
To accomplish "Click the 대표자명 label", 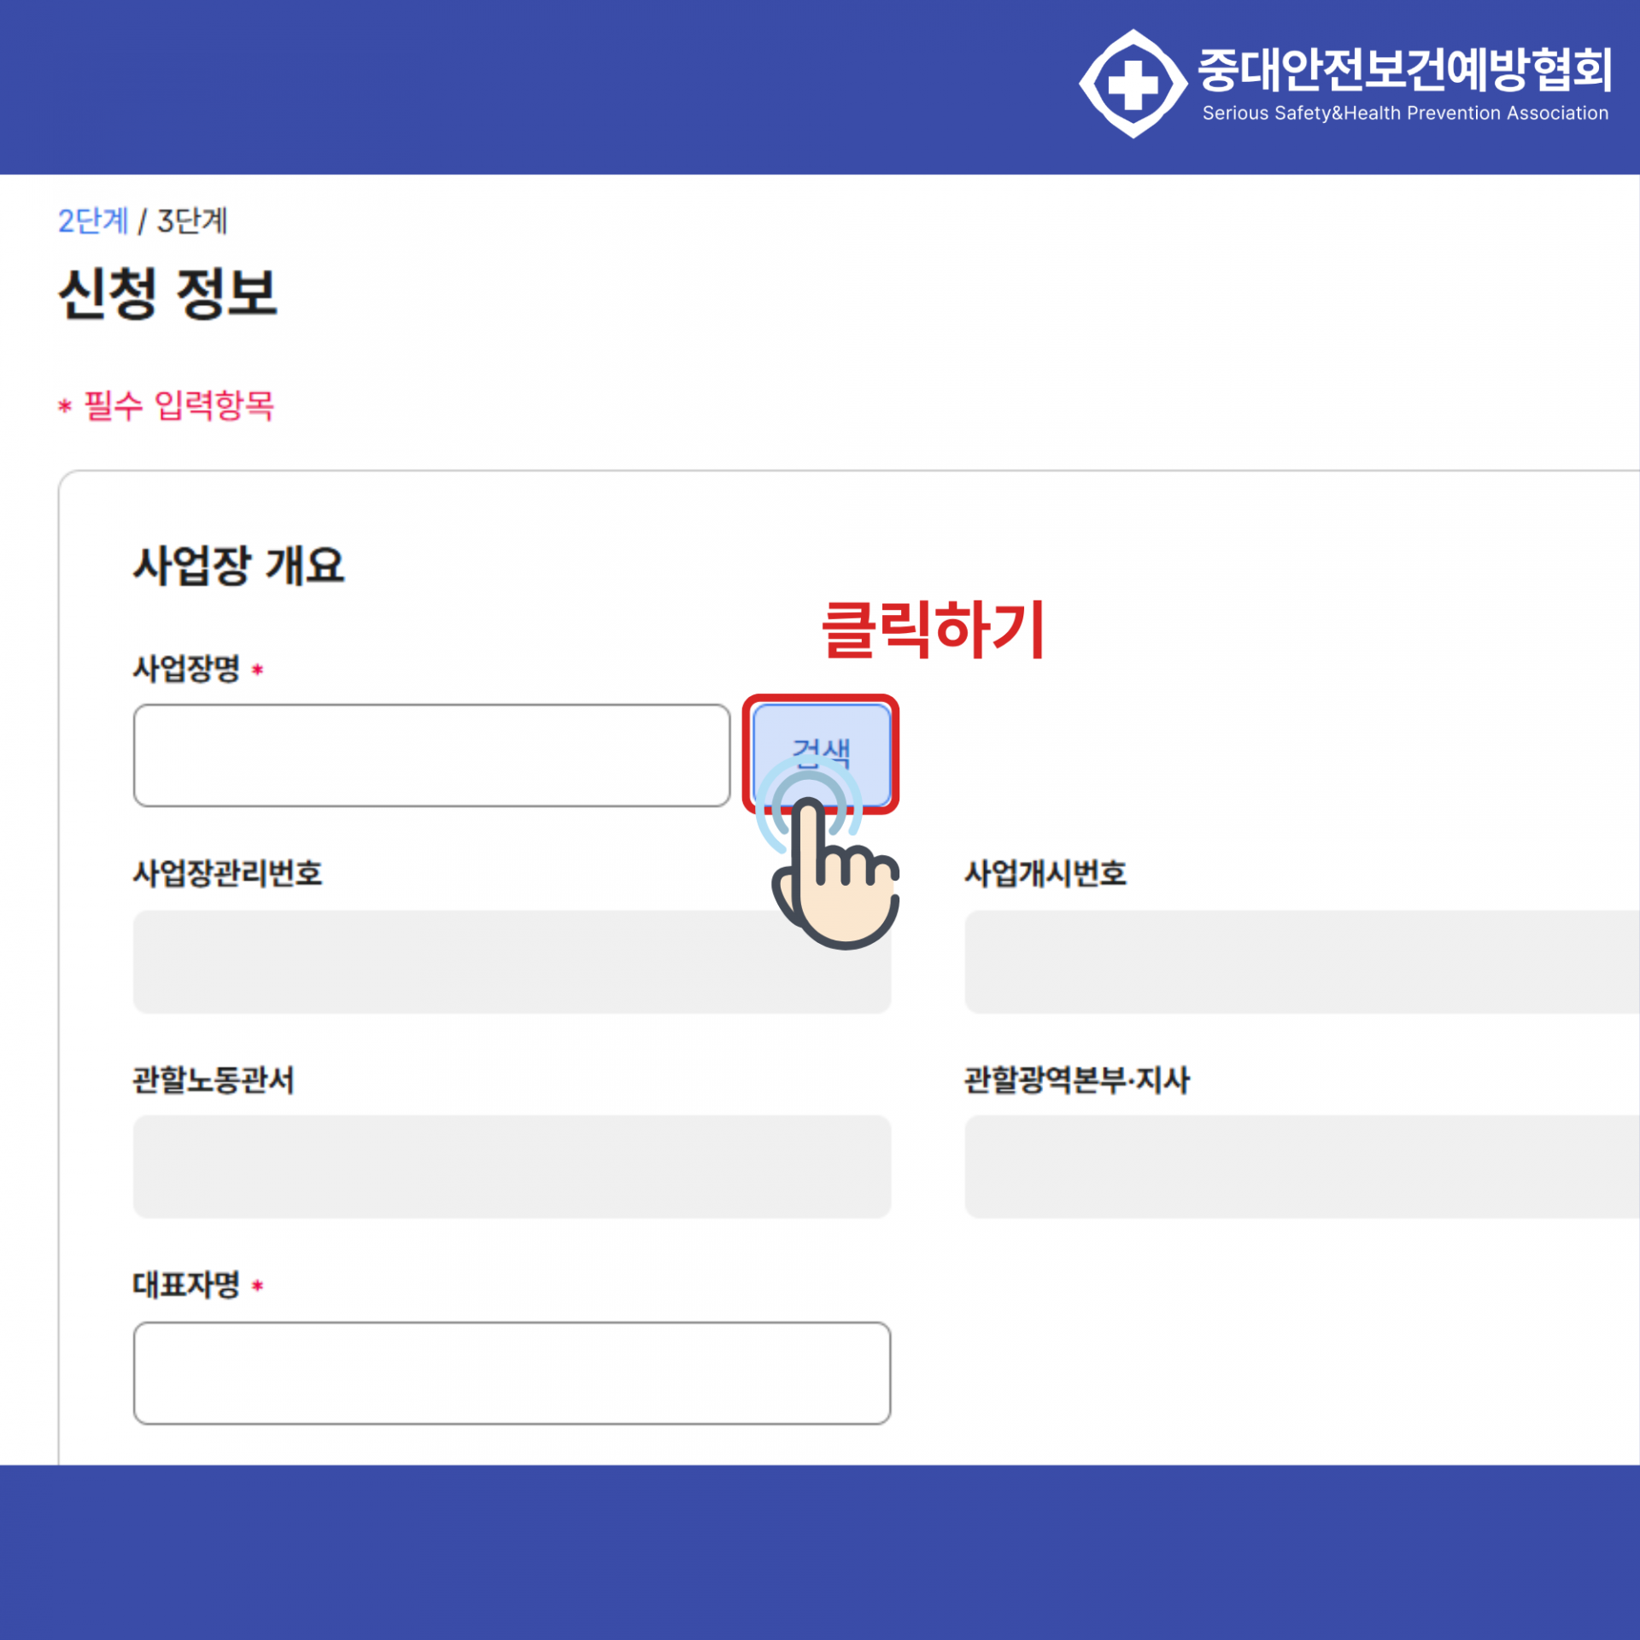I will point(186,1285).
